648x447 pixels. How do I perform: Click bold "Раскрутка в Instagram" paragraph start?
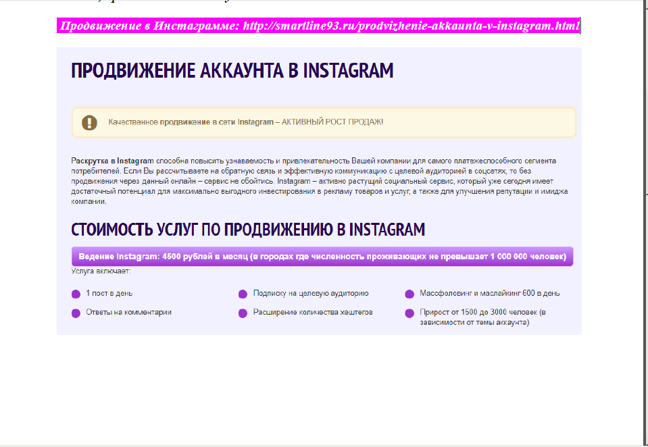click(112, 161)
